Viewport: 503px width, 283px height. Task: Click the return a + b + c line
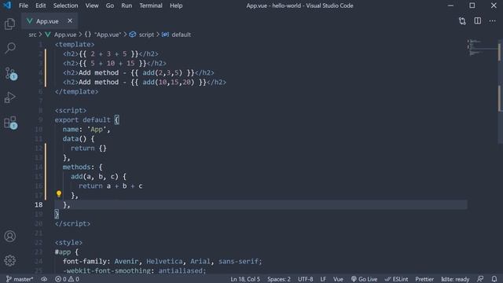(110, 186)
